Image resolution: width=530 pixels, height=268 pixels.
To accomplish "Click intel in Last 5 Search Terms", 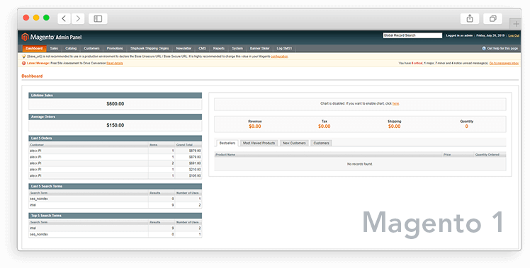I will tap(33, 205).
